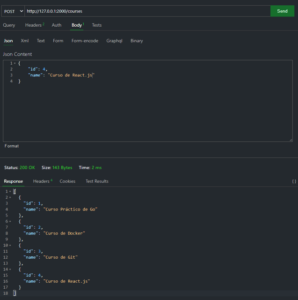Collapse response line 1 array

coord(10,192)
